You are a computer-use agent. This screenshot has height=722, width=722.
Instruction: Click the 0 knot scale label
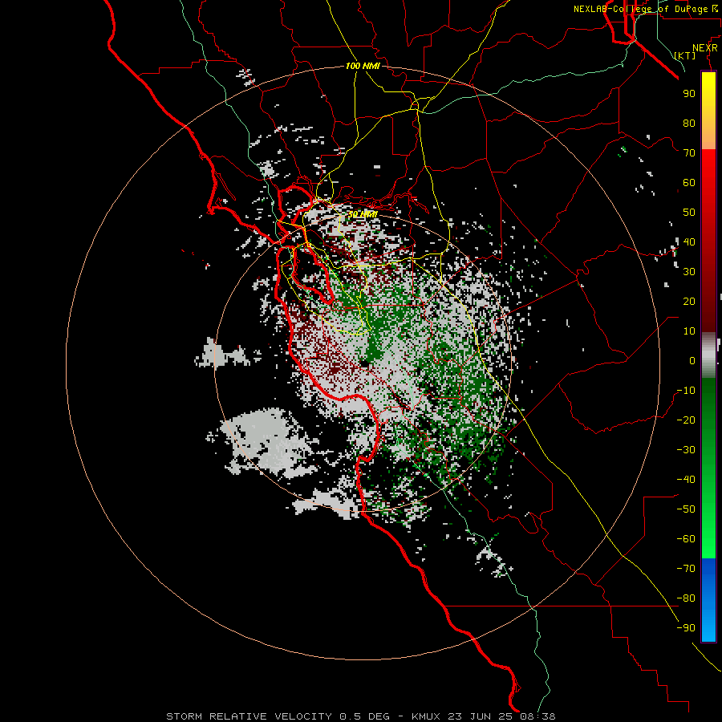coord(692,361)
